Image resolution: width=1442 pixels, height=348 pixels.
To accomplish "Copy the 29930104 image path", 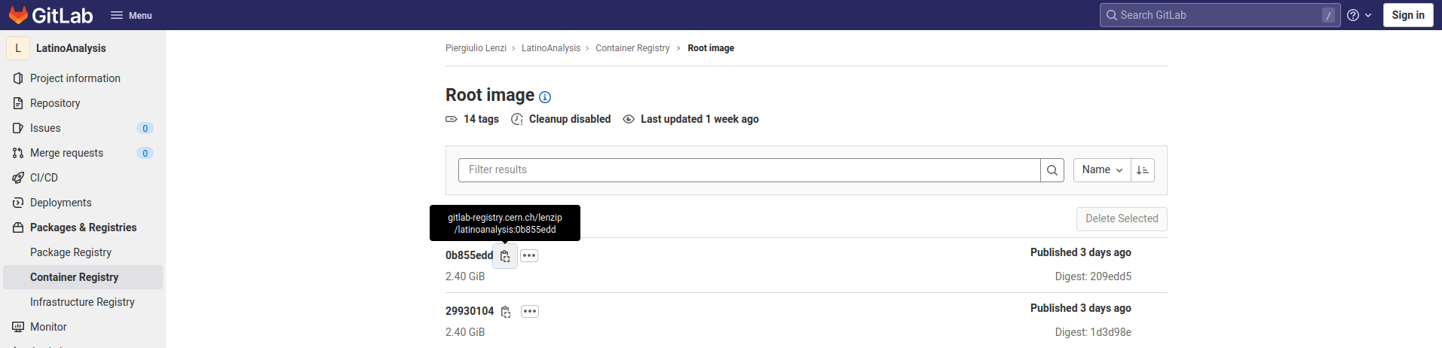I will [x=506, y=312].
